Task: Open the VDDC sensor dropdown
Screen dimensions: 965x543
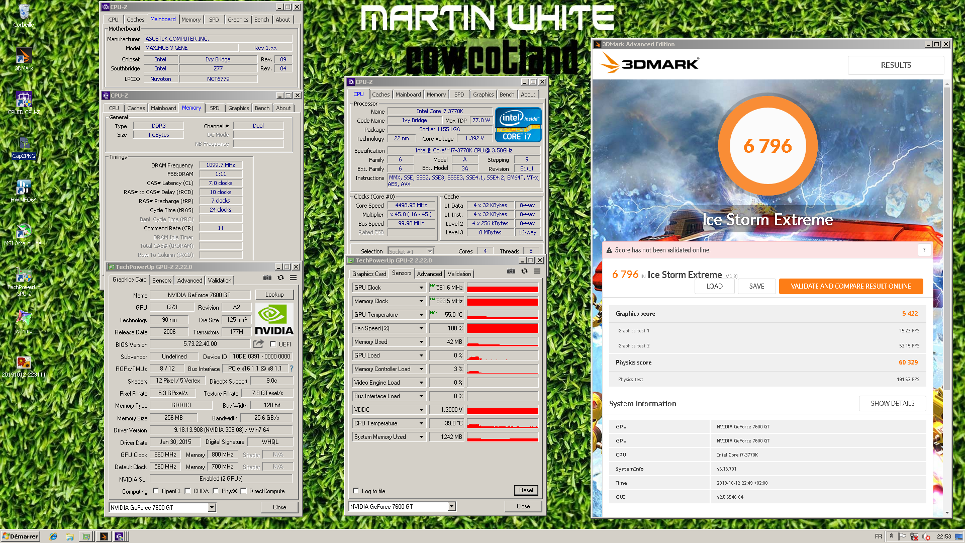Action: (421, 410)
